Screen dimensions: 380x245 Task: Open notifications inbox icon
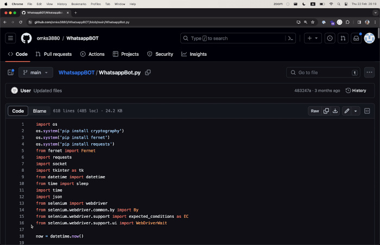pyautogui.click(x=356, y=38)
